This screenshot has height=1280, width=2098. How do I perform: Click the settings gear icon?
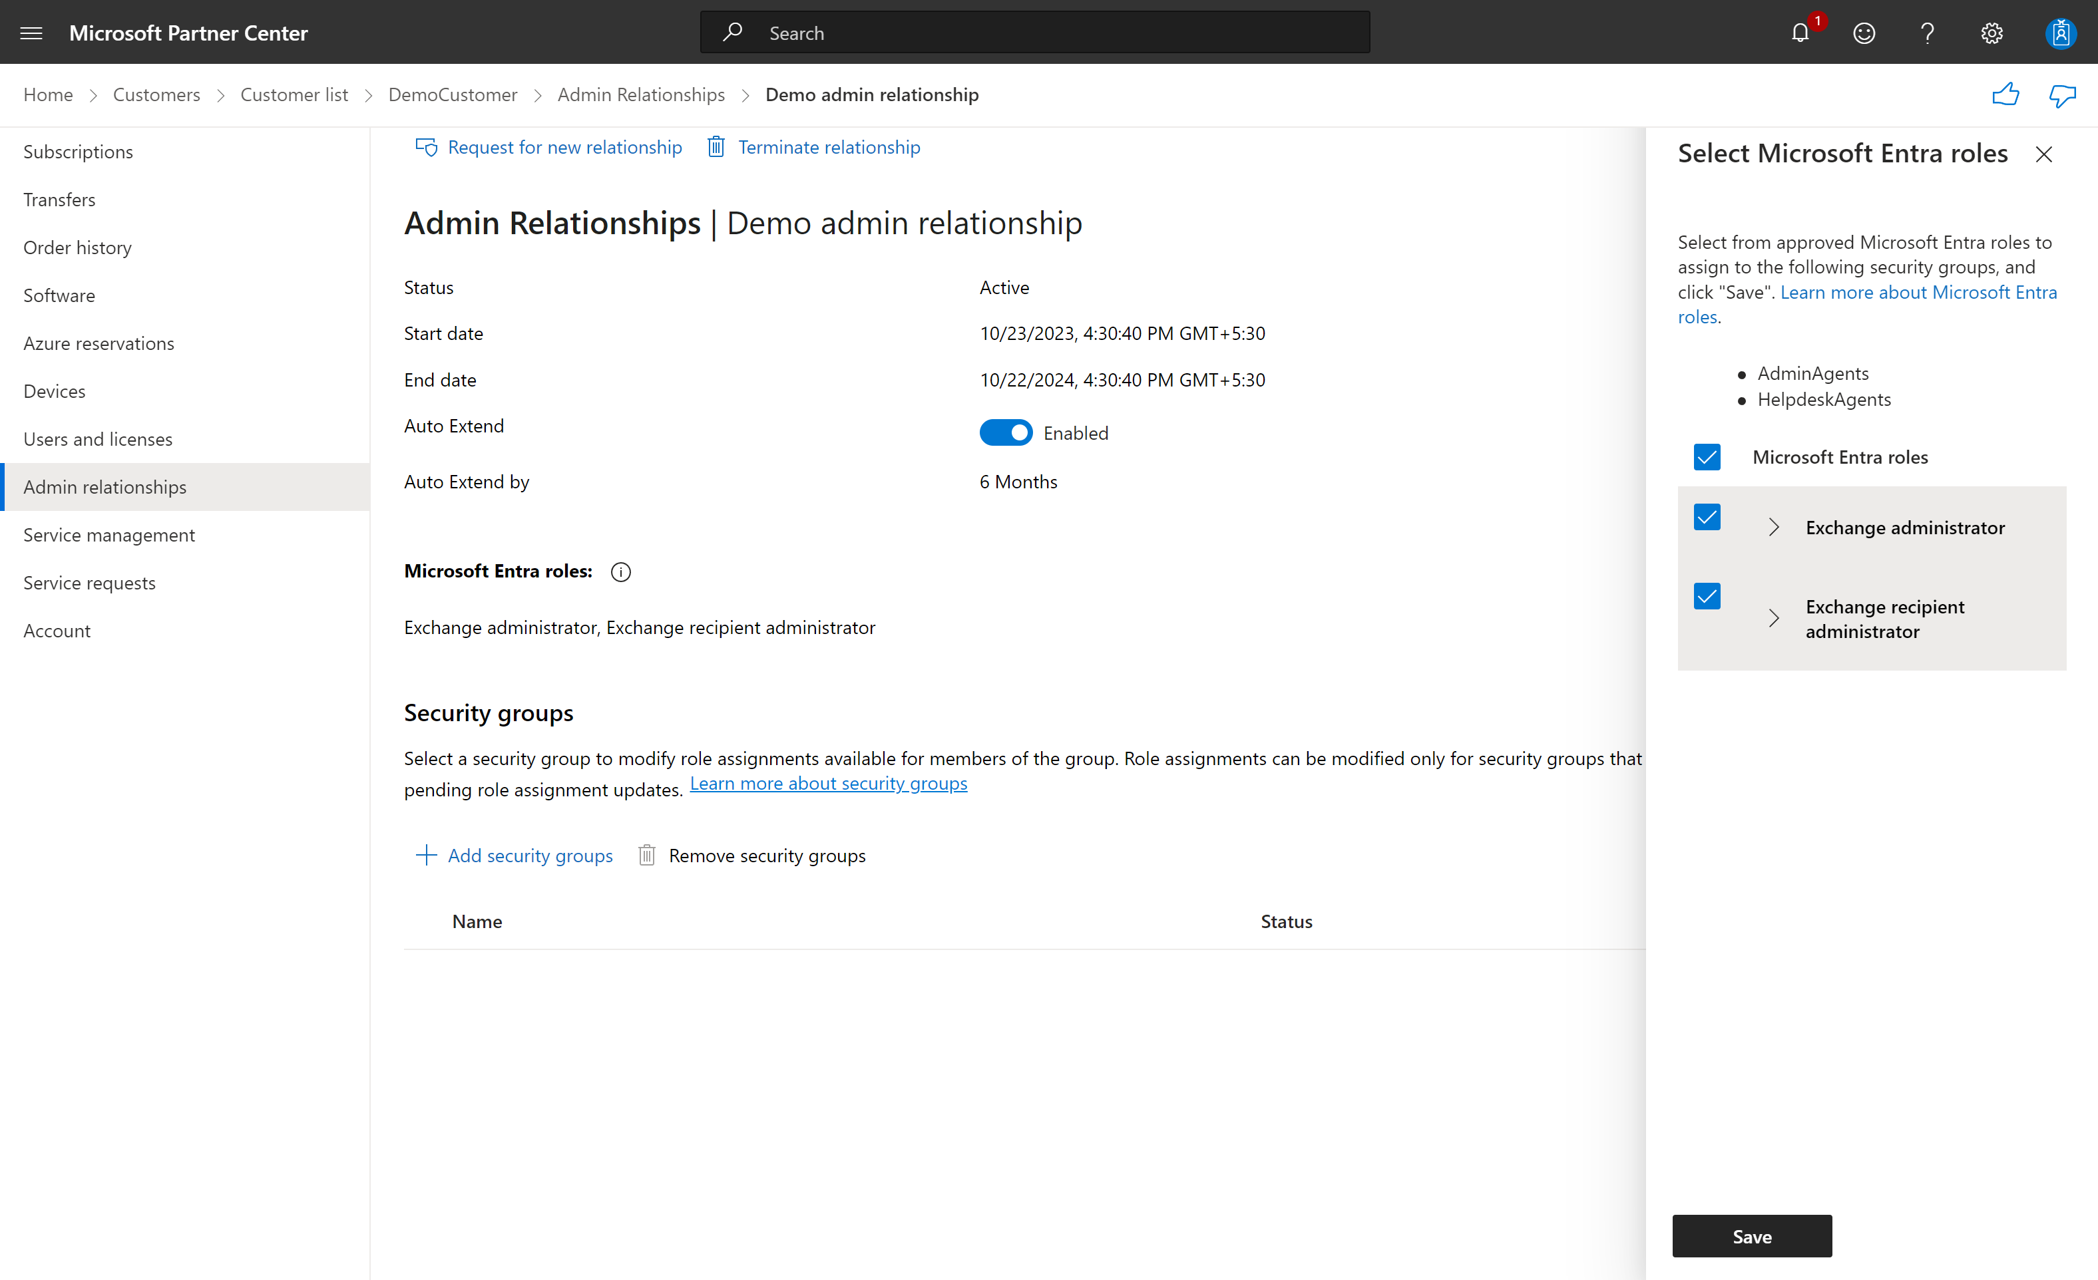[x=1992, y=31]
